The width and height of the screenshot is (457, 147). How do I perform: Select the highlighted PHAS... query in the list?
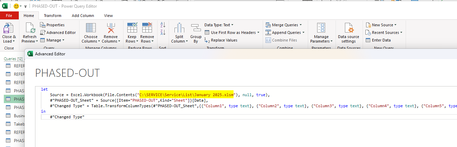15,99
